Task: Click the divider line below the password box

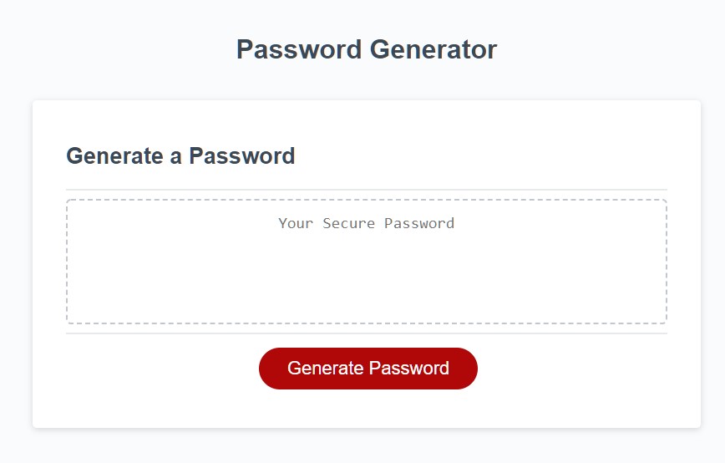Action: (x=366, y=333)
